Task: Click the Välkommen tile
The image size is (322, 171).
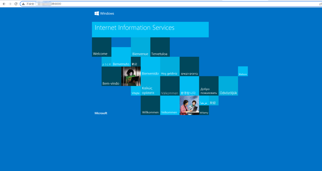Action: coord(170,86)
